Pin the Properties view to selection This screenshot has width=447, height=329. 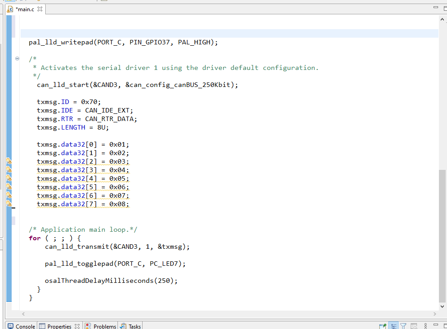[x=382, y=326]
